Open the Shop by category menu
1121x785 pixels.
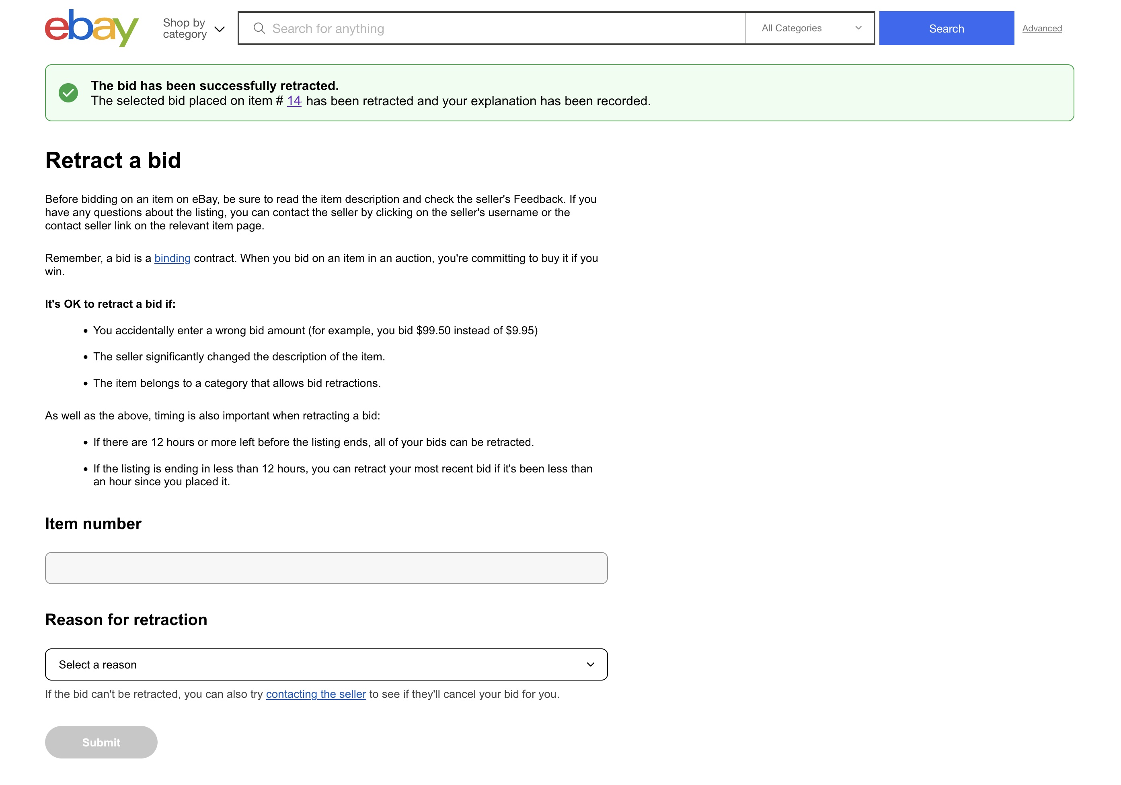click(x=192, y=28)
